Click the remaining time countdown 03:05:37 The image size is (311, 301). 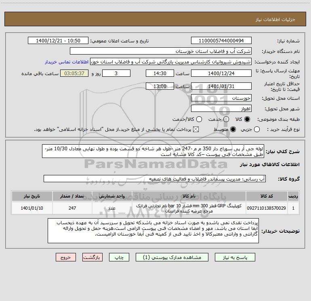(74, 73)
